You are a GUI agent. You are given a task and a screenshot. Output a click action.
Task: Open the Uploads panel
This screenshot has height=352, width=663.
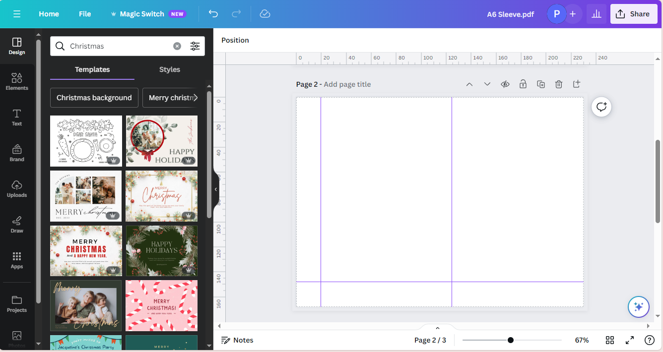pyautogui.click(x=17, y=188)
